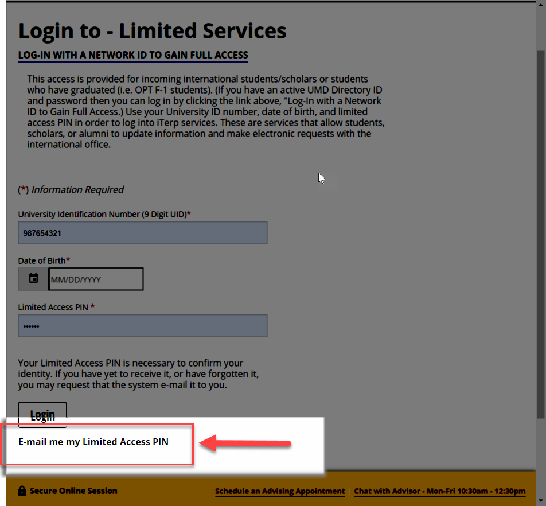Screen dimensions: 546x506
Task: Click the Login to Limited Services heading
Action: click(152, 30)
